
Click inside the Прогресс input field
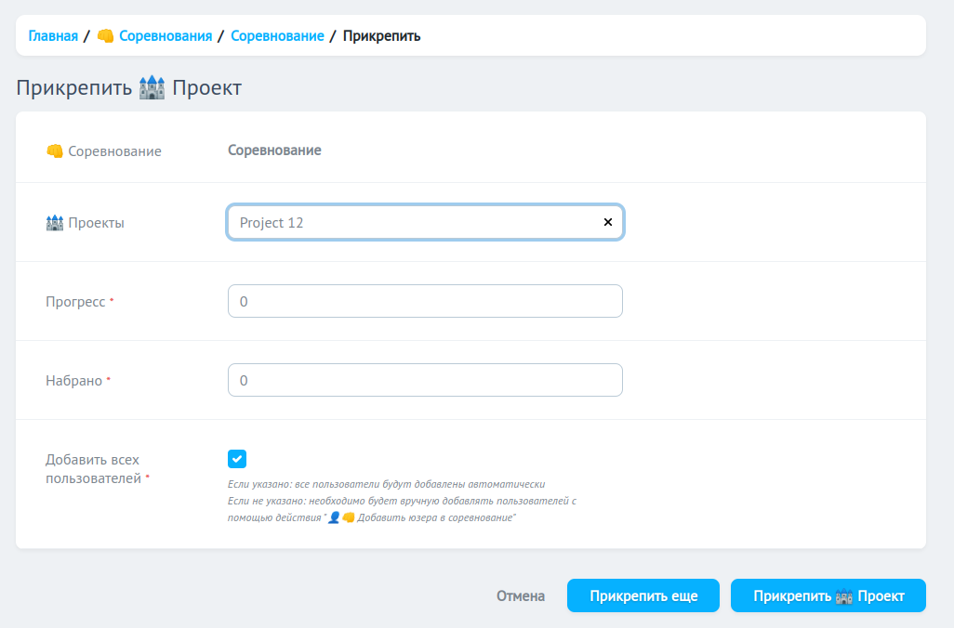(425, 301)
